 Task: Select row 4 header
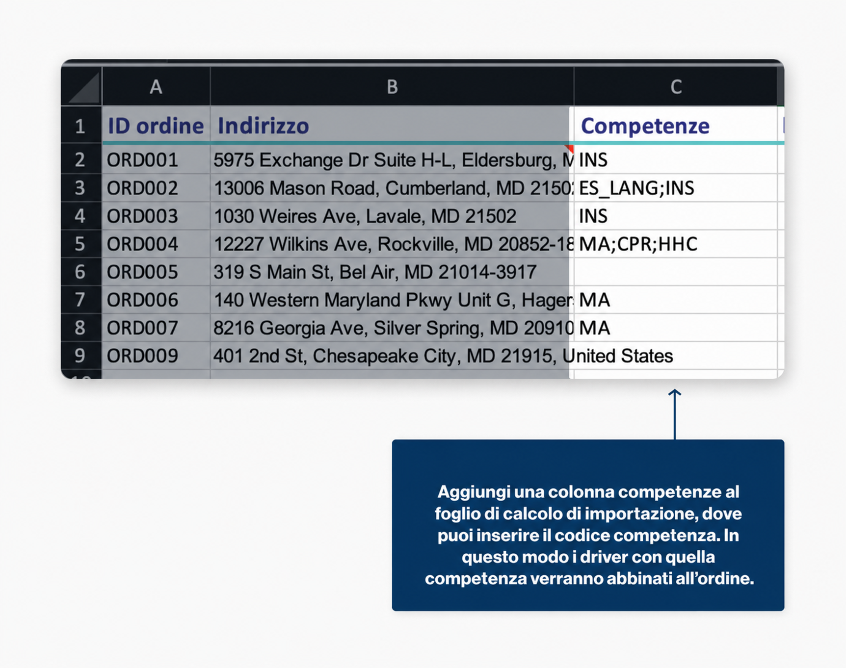point(81,216)
